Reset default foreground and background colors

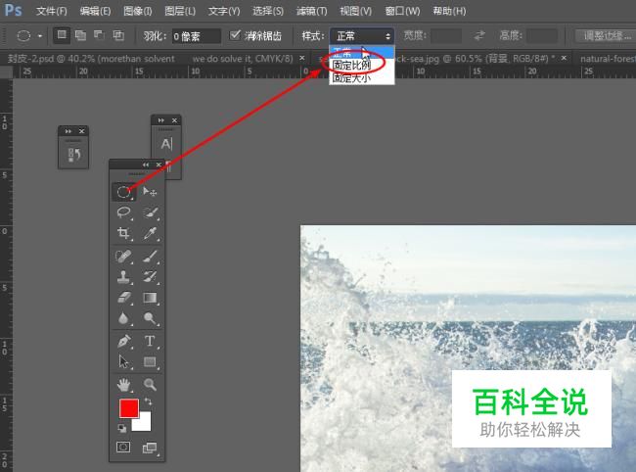(x=121, y=428)
